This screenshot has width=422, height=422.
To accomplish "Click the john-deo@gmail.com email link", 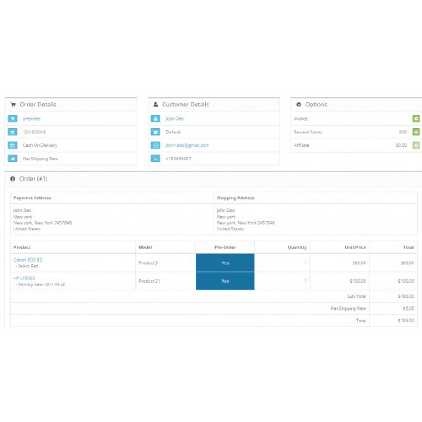I will pyautogui.click(x=187, y=145).
